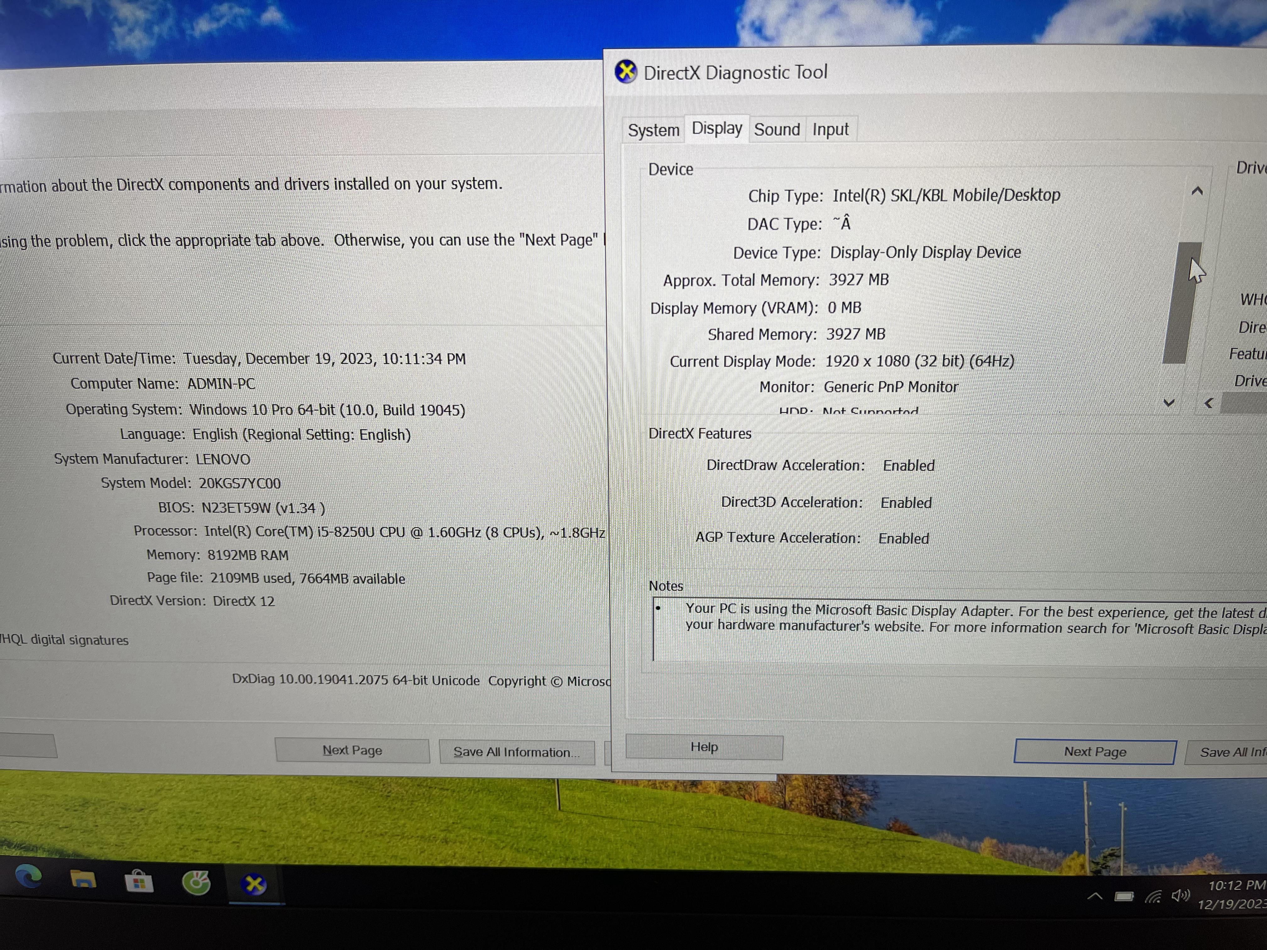Click System Model 20KGS7YC00 text

click(x=191, y=483)
